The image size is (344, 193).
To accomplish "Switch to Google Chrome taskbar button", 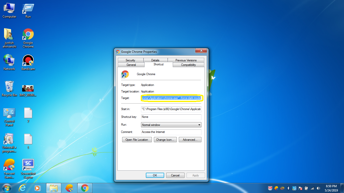I will [85, 188].
